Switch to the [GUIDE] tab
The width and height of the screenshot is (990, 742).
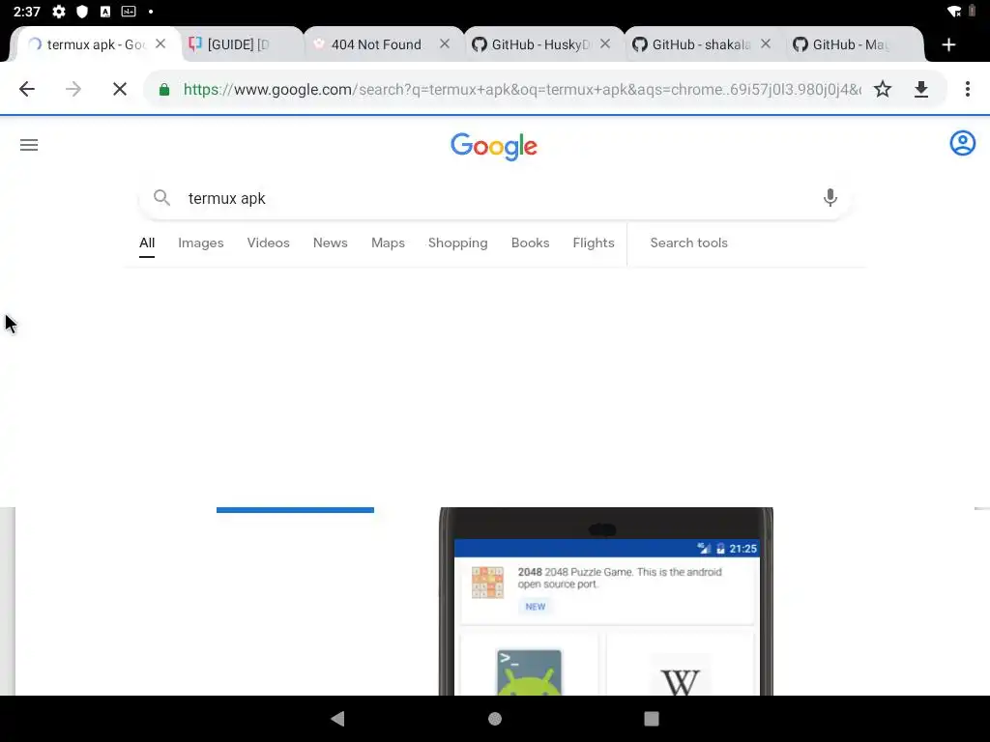(241, 44)
